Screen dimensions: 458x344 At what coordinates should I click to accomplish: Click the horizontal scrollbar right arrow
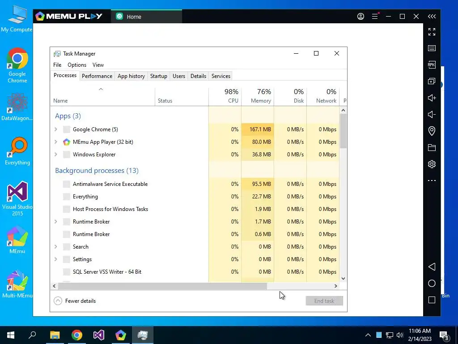[336, 286]
